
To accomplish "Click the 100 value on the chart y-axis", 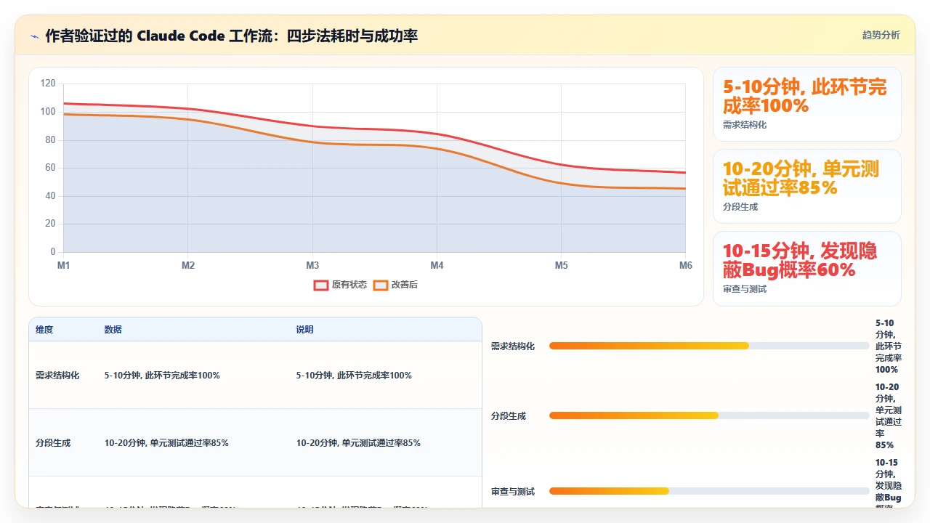I will (48, 112).
